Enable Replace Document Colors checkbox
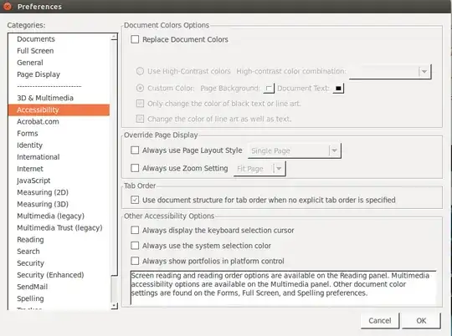The image size is (452, 336). [135, 39]
